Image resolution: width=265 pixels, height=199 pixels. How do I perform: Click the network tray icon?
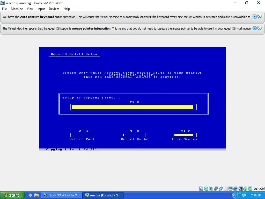(239, 195)
